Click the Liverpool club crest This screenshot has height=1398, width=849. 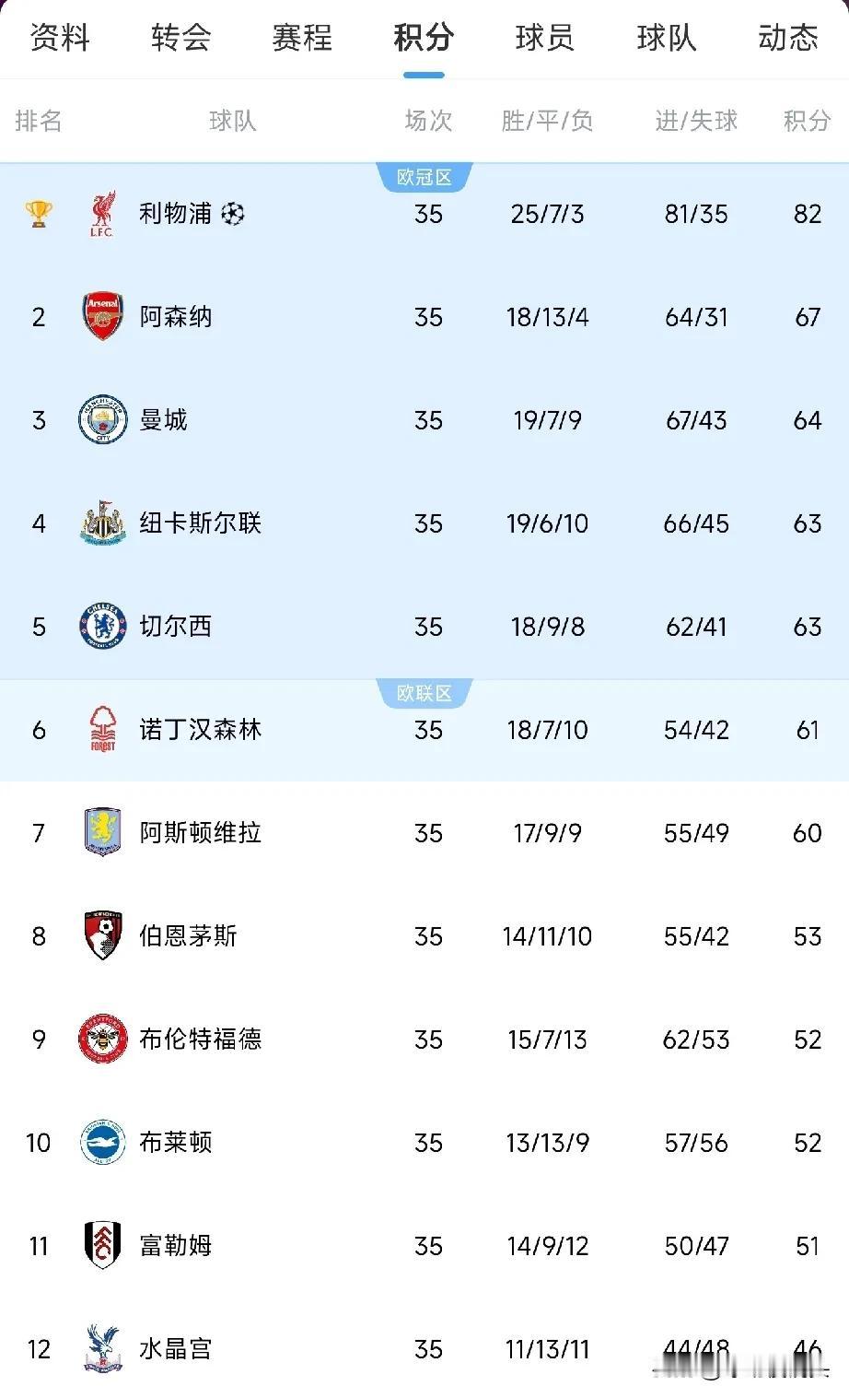pyautogui.click(x=102, y=214)
